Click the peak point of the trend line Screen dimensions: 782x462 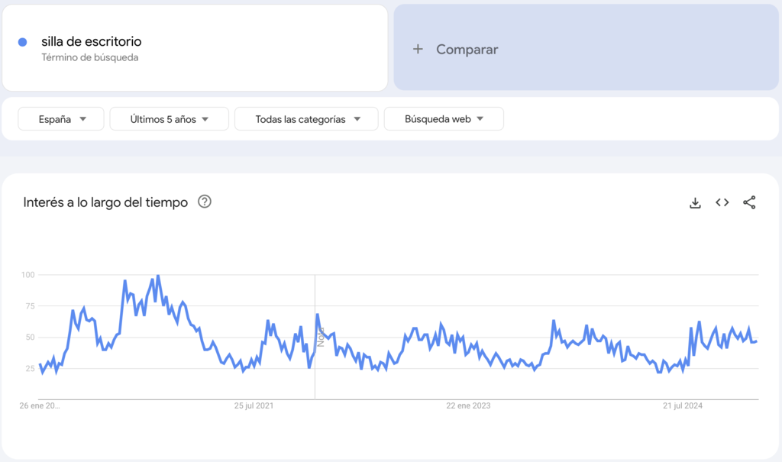point(157,275)
